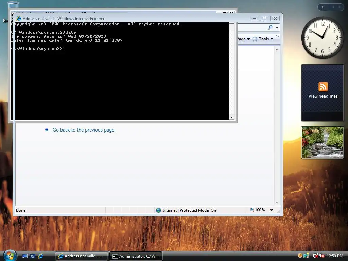Click sidebar next gadgets page arrow
Image resolution: width=348 pixels, height=261 pixels.
pos(340,7)
